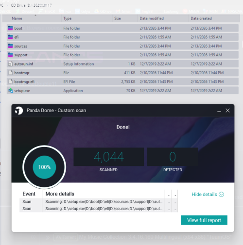Screen dimensions: 243x245
Task: Click the 0 detected counter
Action: point(173,157)
